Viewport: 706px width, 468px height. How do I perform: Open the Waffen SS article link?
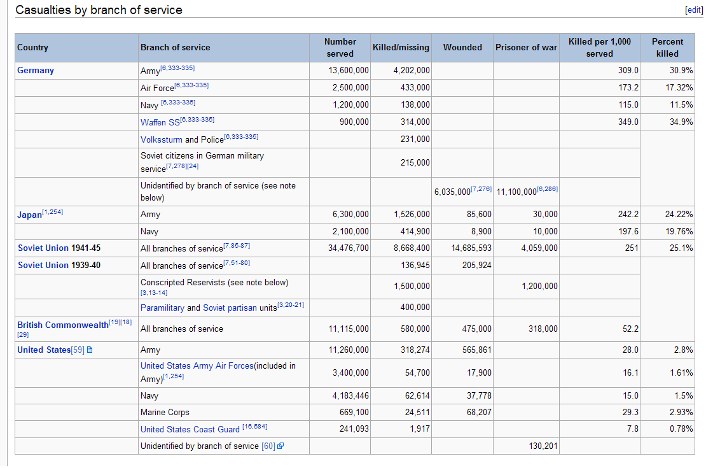160,122
